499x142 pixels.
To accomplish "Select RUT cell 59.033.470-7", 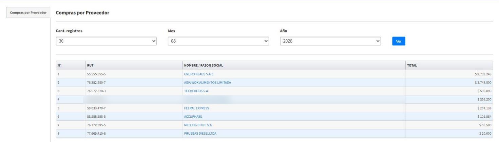I will tap(133, 108).
